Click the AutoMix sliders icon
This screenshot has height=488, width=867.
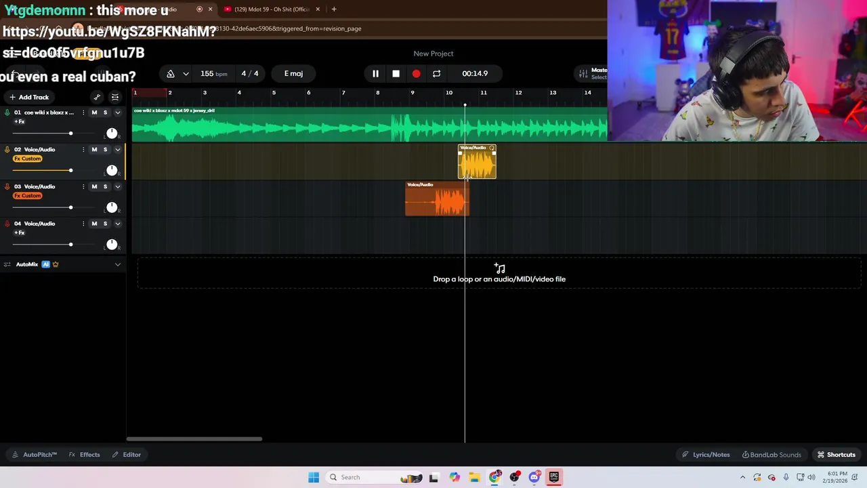[7, 264]
